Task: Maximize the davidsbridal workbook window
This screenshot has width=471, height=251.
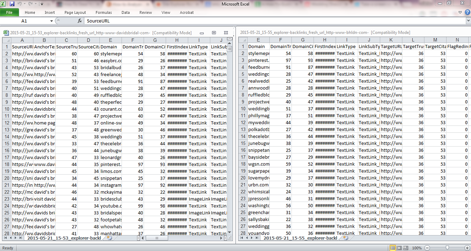Action: [x=214, y=33]
